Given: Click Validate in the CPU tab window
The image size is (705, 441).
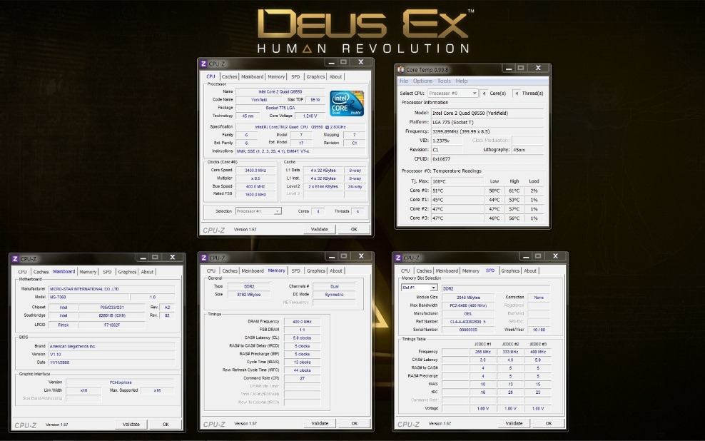Looking at the screenshot, I should pyautogui.click(x=319, y=229).
